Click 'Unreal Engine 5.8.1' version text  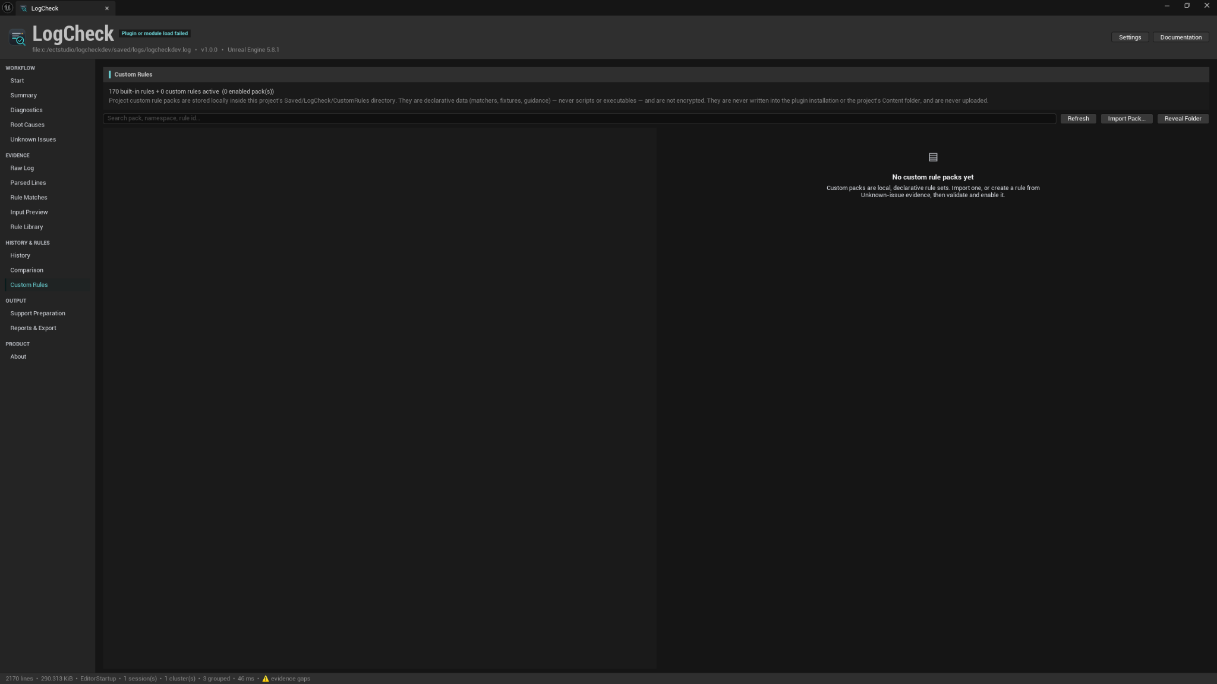tap(253, 50)
